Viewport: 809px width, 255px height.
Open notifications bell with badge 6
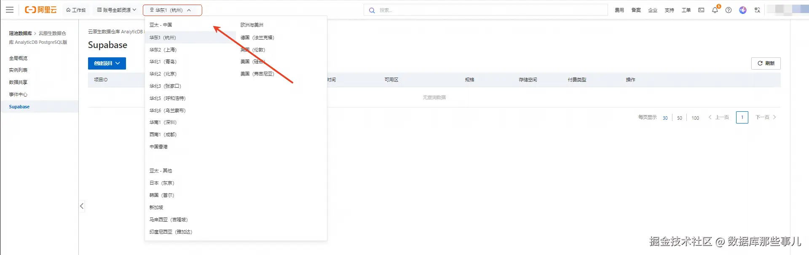(715, 10)
